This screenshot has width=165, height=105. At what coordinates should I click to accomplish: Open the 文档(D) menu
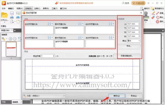pyautogui.click(x=28, y=9)
